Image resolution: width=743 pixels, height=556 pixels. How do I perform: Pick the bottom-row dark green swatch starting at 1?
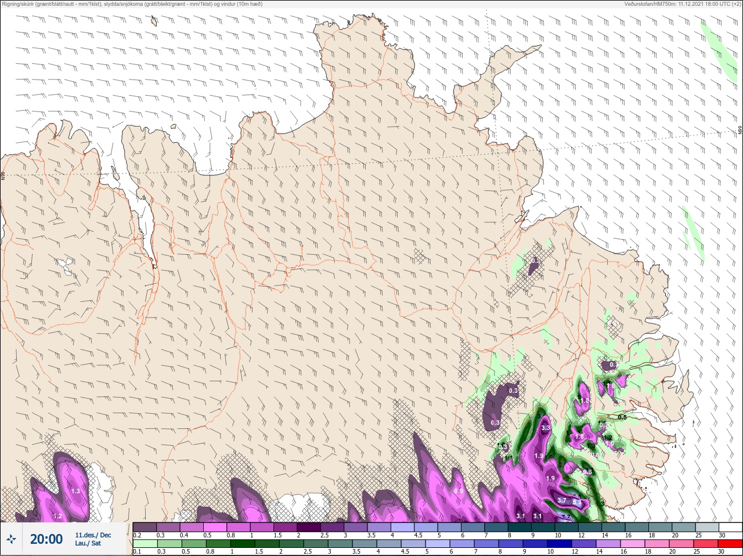242,544
